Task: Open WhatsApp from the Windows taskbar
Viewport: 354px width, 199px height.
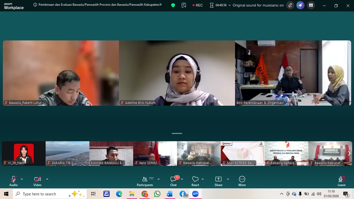Action: [x=157, y=194]
